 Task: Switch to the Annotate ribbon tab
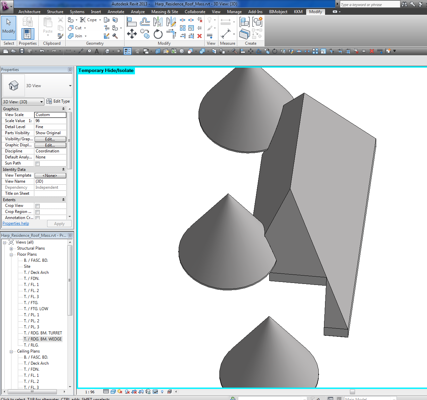click(x=116, y=12)
